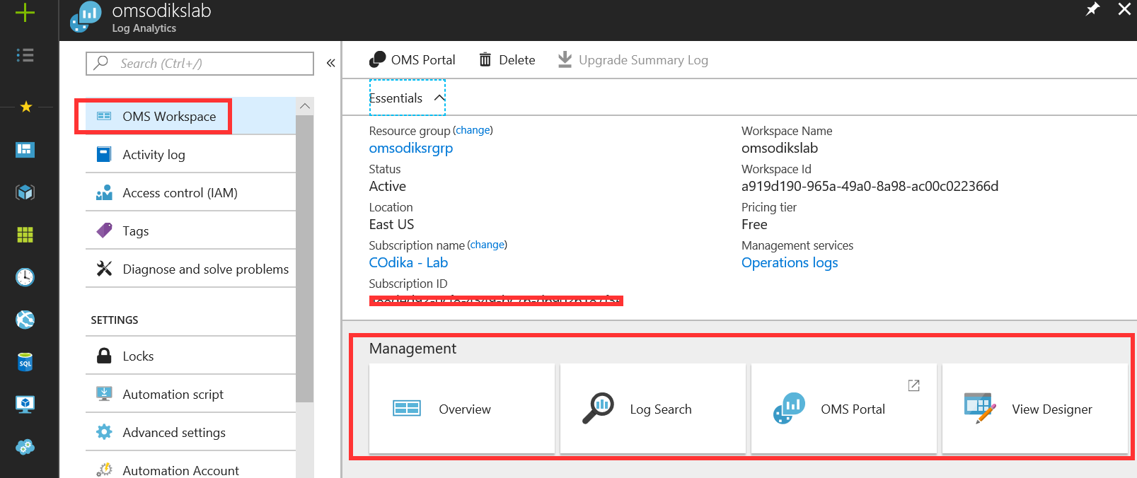Click the omsodikslab Log Analytics header icon

click(x=86, y=17)
